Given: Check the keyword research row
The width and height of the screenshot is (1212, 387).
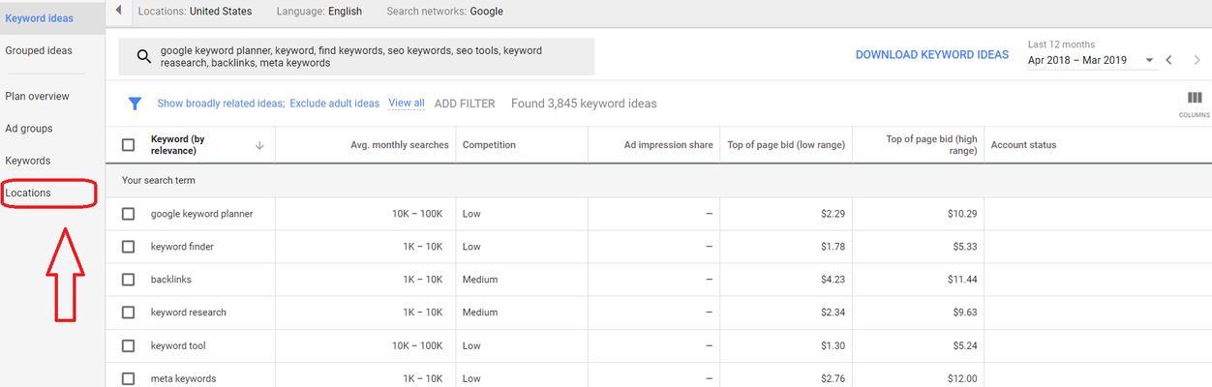Looking at the screenshot, I should [128, 313].
